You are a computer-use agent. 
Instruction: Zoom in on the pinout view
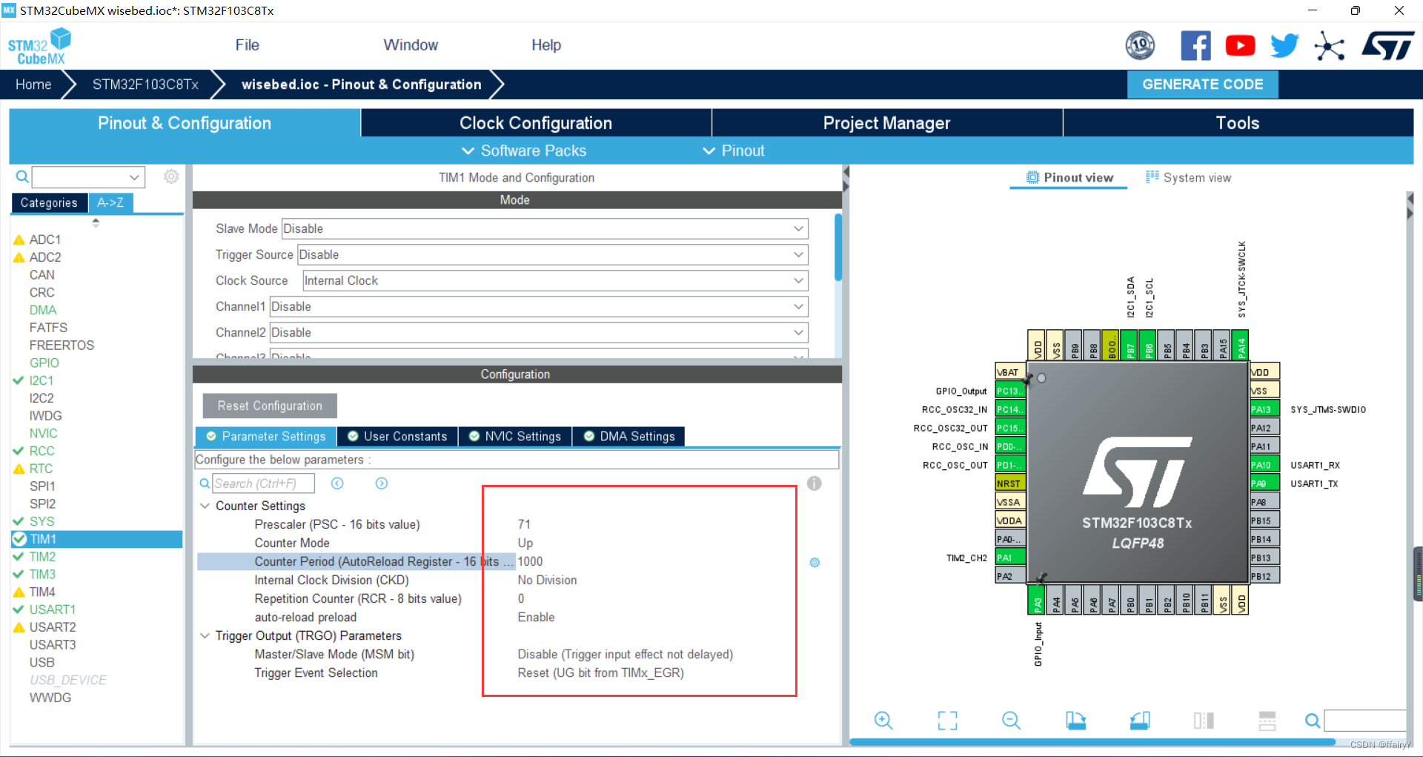click(x=883, y=720)
